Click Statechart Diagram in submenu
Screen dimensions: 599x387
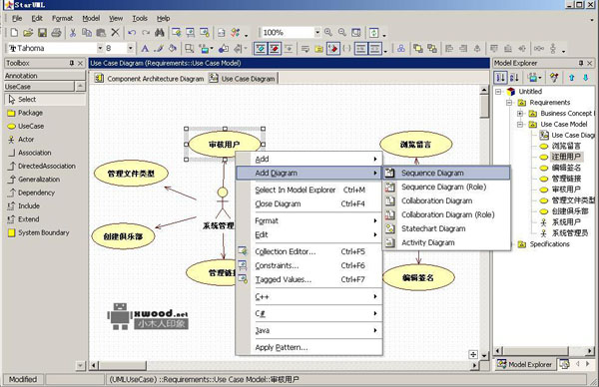pos(446,228)
